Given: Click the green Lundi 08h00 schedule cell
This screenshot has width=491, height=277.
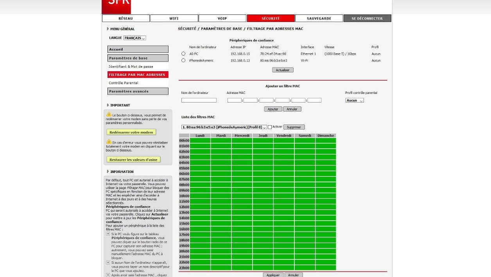Looking at the screenshot, I should 200,185.
